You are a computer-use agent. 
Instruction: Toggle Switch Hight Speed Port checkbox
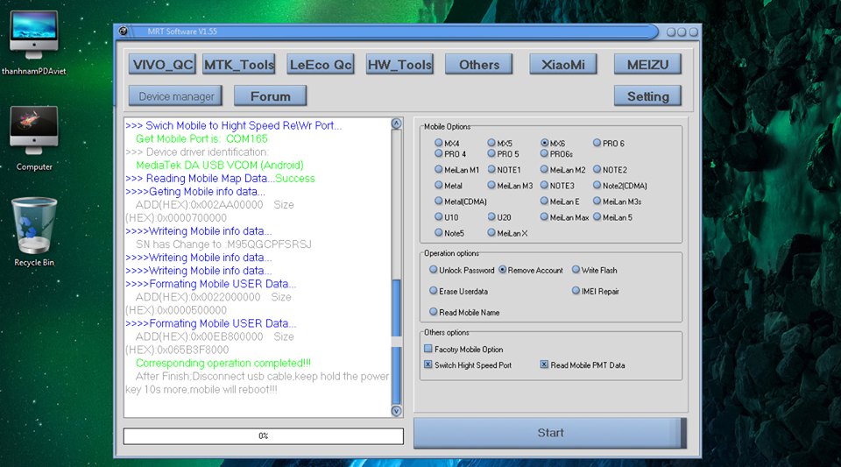click(428, 364)
